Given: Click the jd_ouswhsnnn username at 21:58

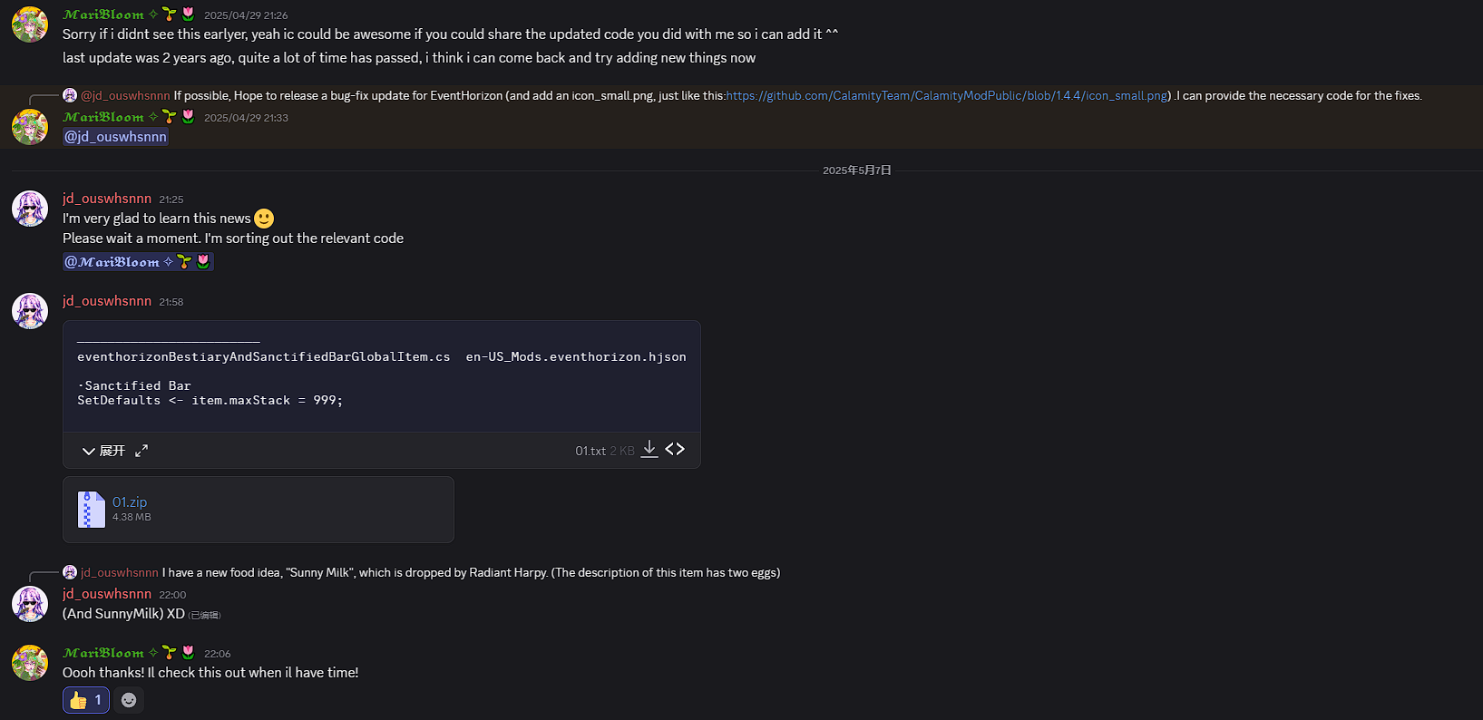Looking at the screenshot, I should [x=107, y=301].
